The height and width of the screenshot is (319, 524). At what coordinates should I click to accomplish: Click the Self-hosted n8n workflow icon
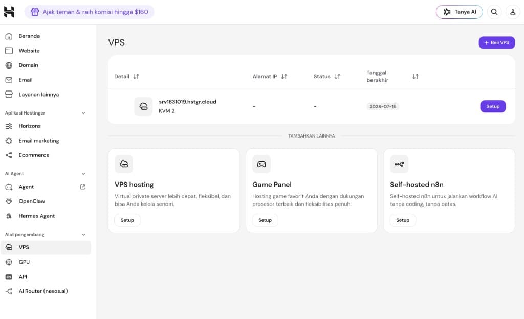tap(399, 164)
